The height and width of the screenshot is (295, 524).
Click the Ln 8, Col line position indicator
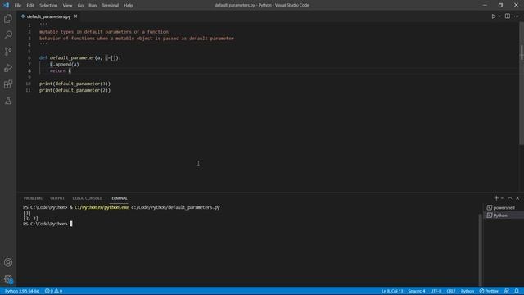(x=392, y=291)
